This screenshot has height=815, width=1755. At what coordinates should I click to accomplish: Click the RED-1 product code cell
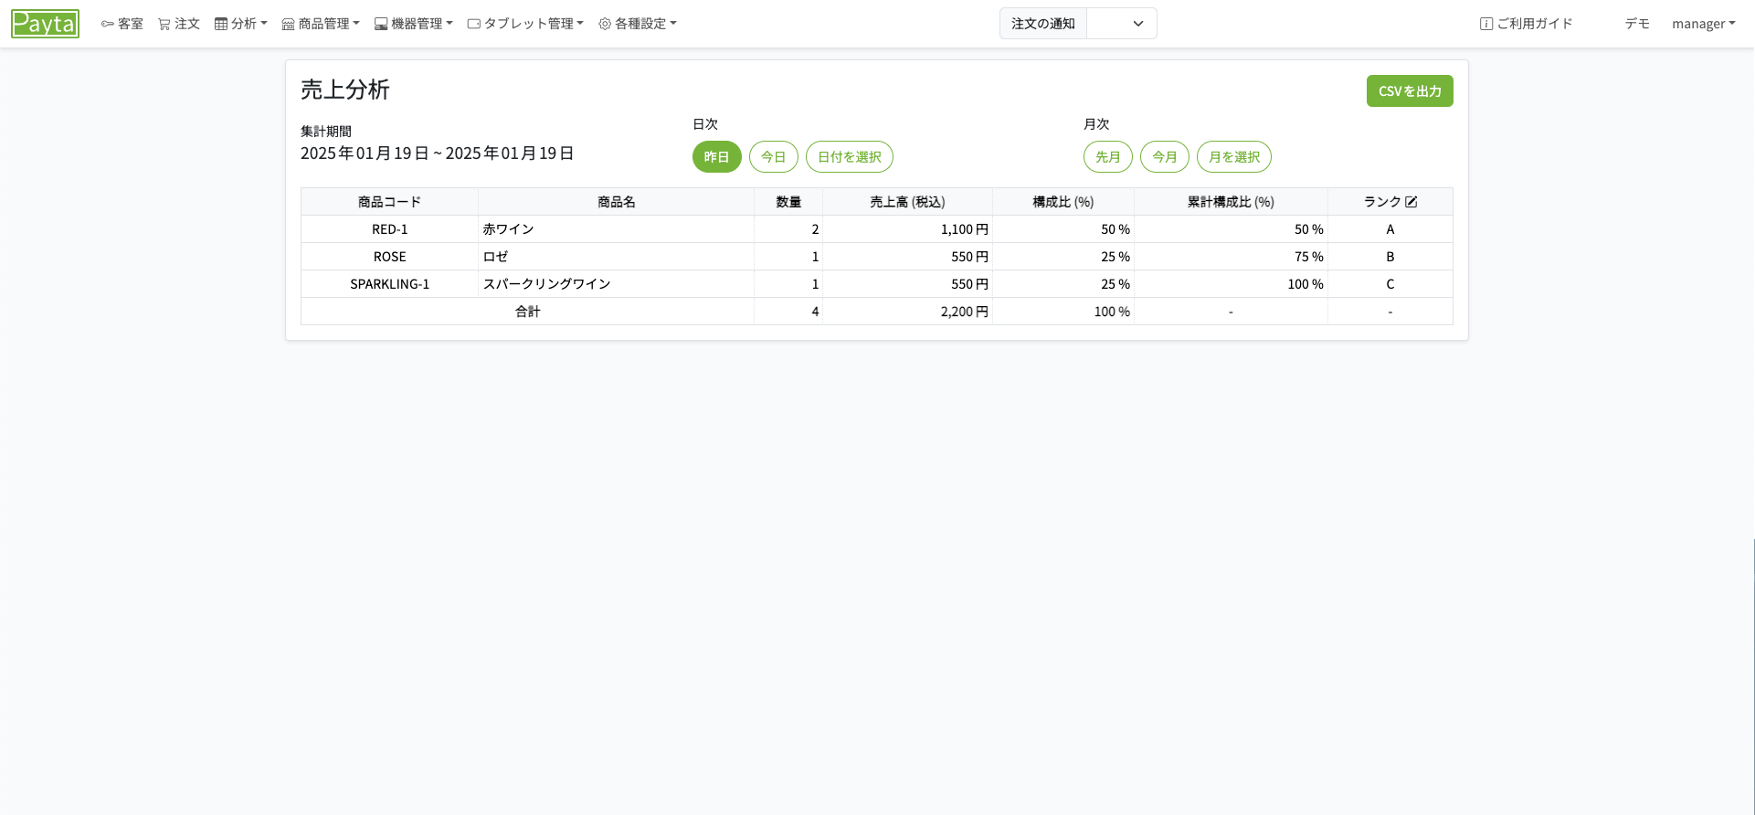pyautogui.click(x=390, y=229)
